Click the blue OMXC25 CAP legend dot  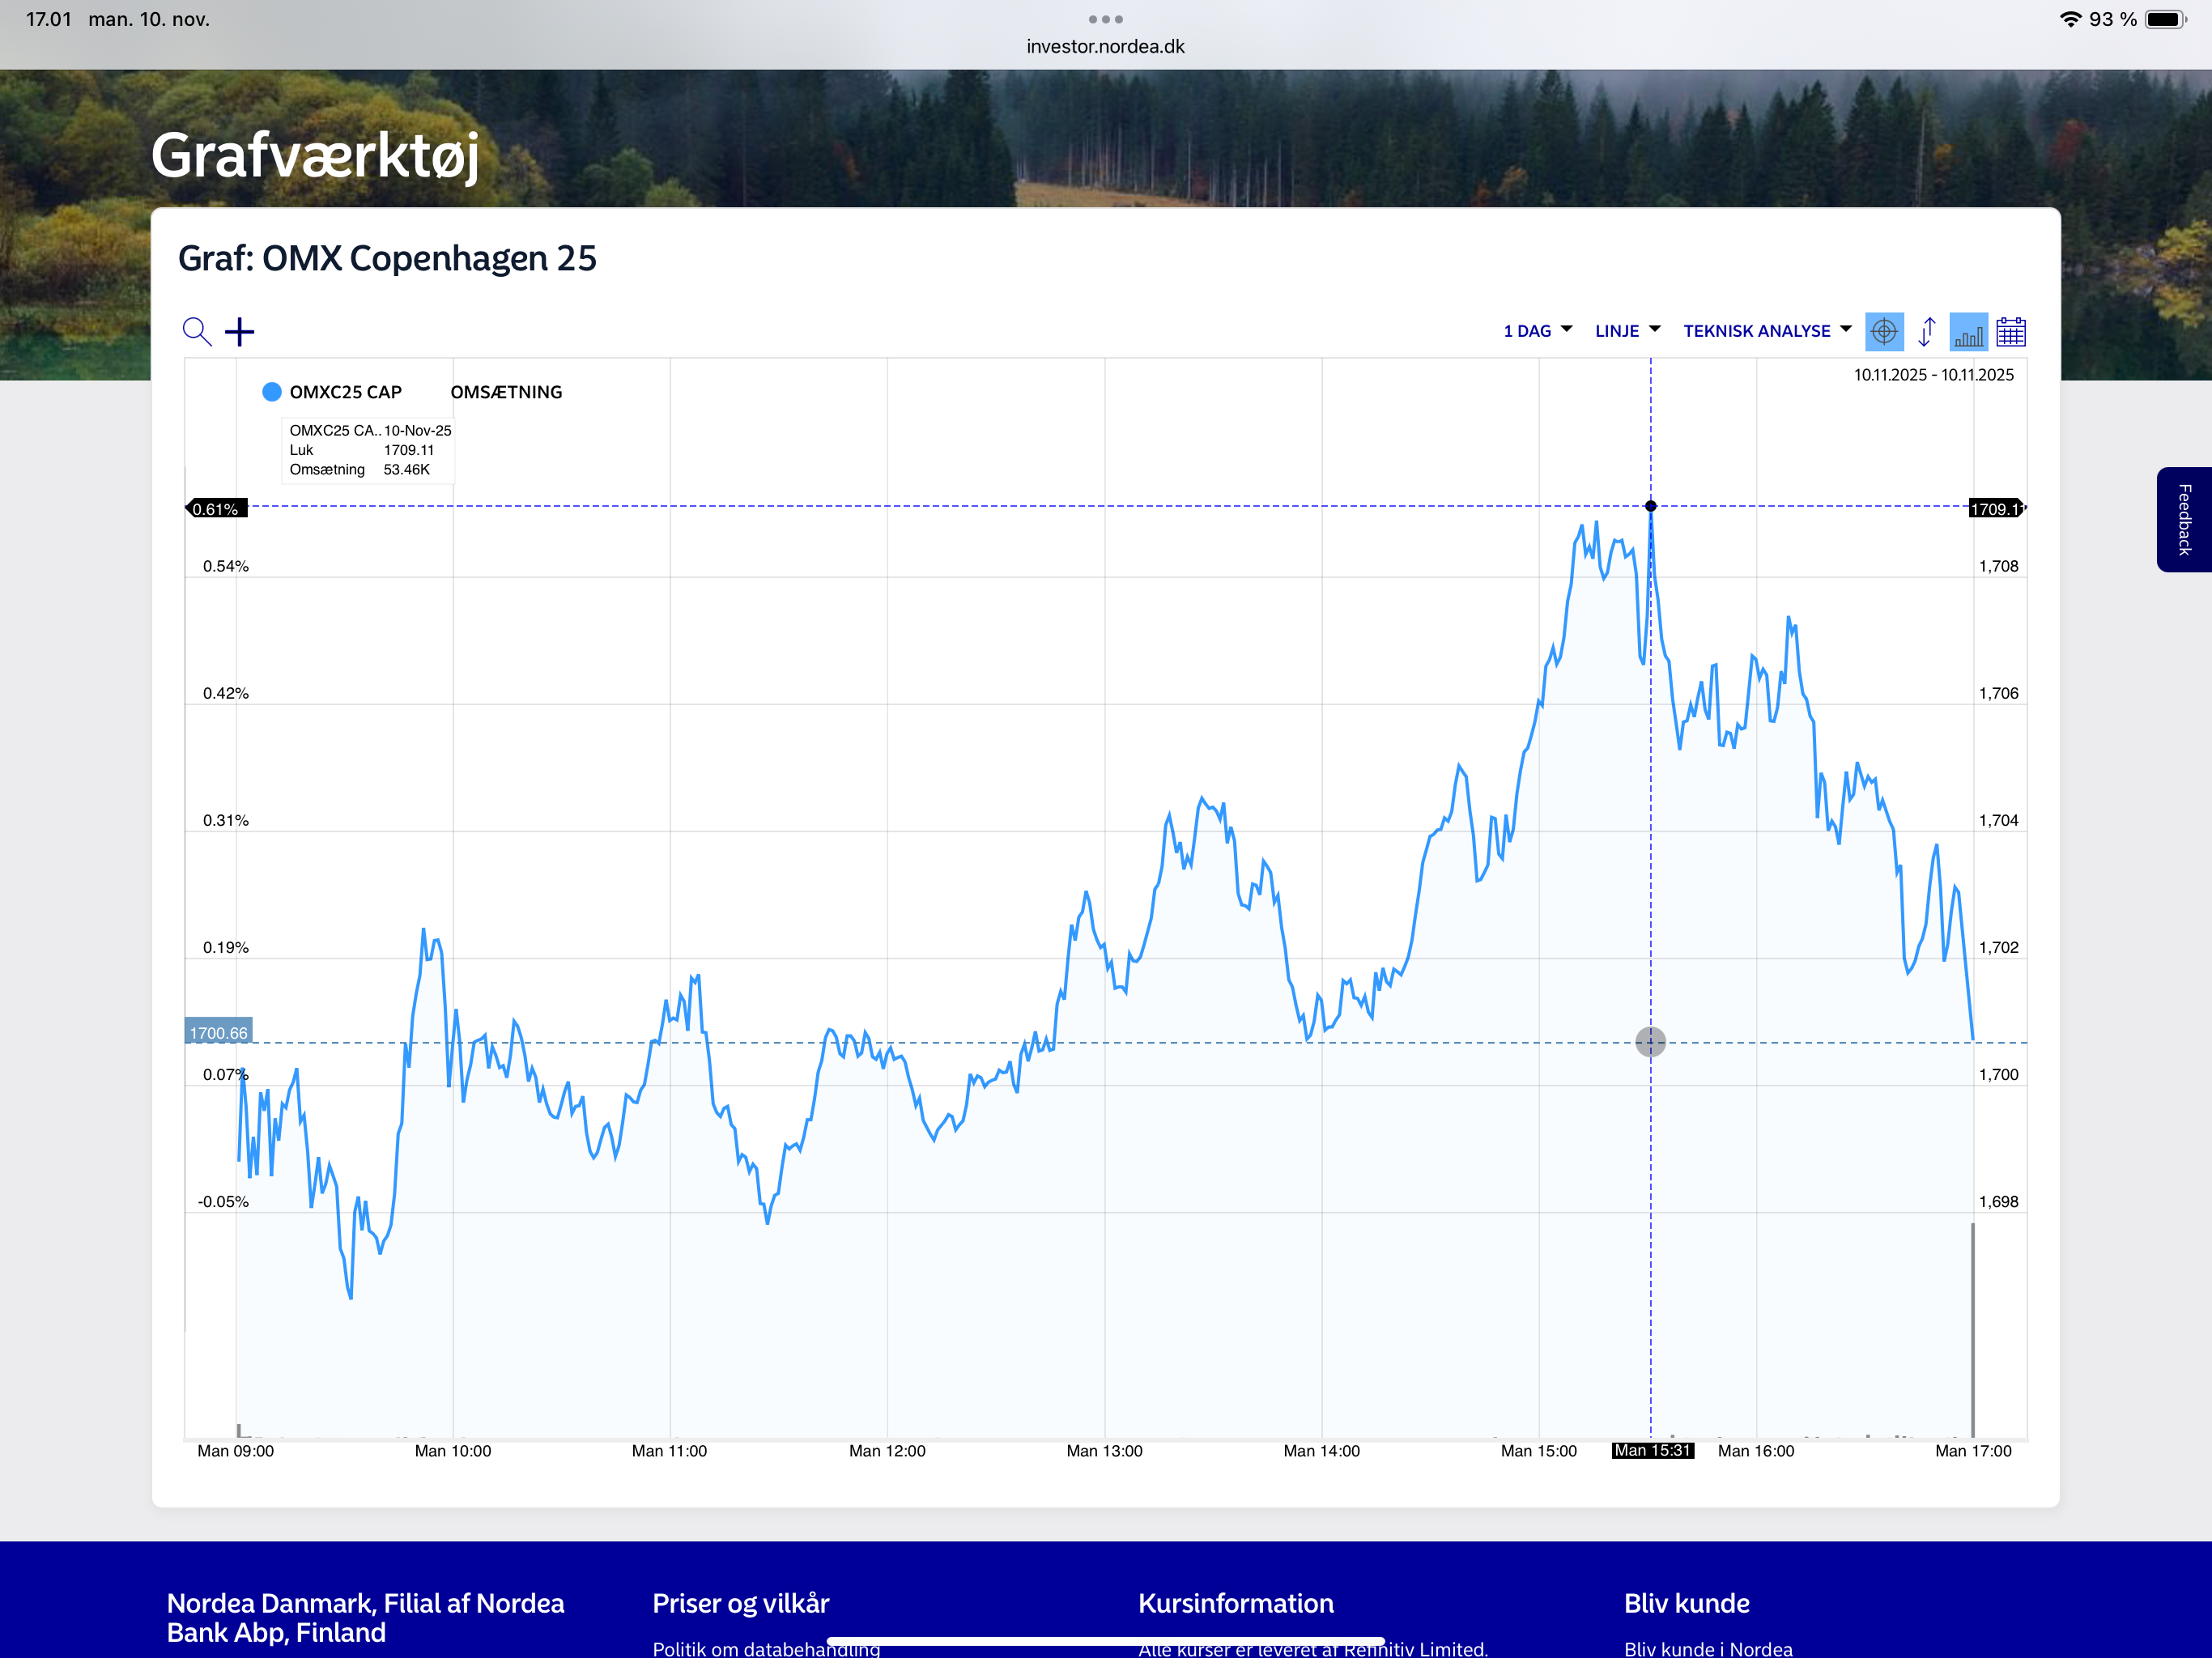tap(272, 392)
